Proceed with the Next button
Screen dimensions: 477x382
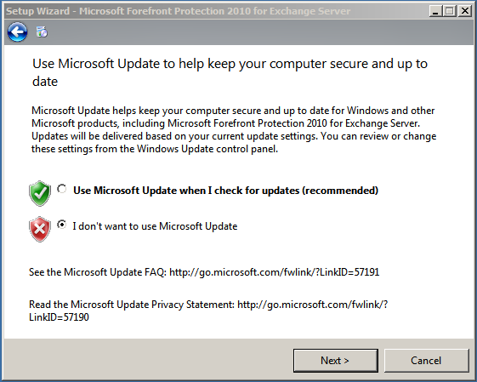(x=336, y=361)
